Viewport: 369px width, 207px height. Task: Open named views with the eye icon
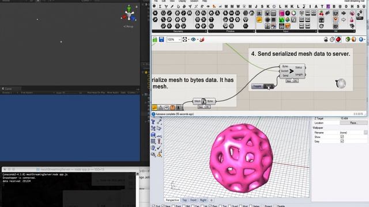tap(194, 40)
